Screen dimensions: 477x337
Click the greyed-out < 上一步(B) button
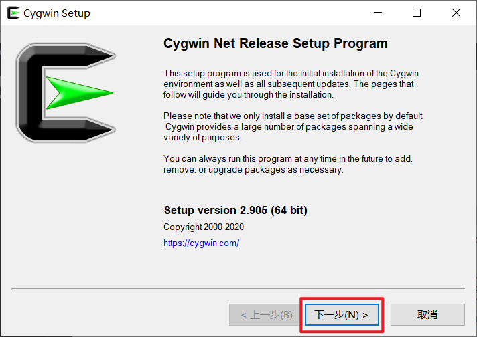(x=266, y=314)
